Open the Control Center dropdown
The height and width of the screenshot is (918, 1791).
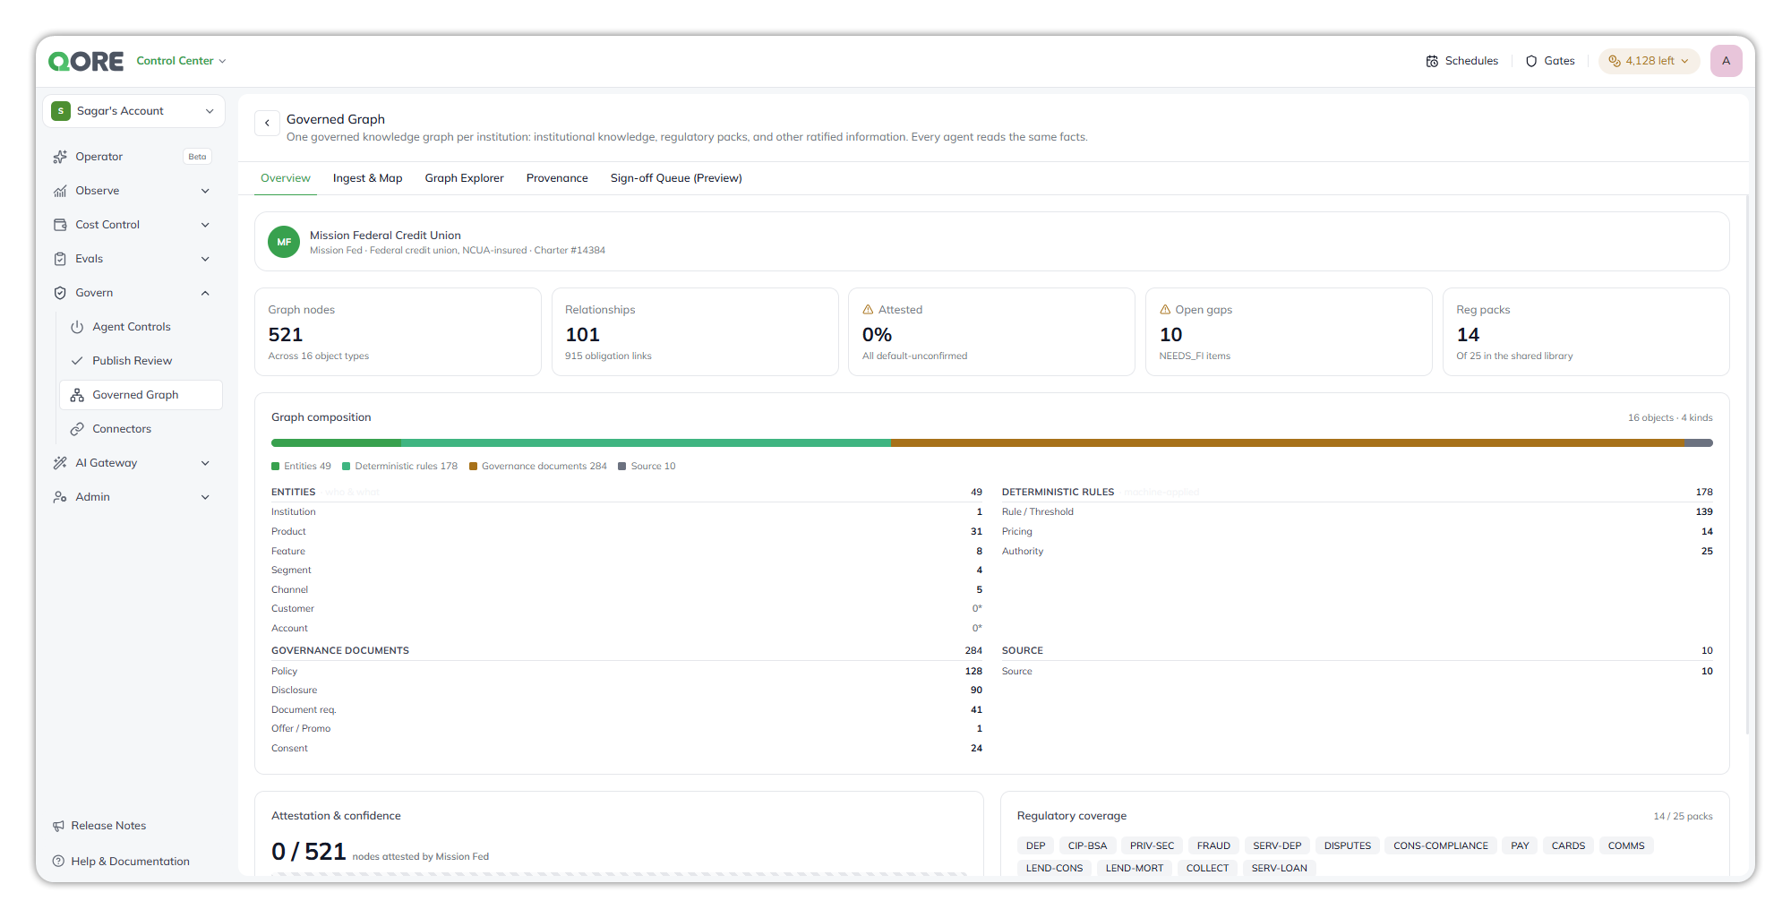coord(181,61)
